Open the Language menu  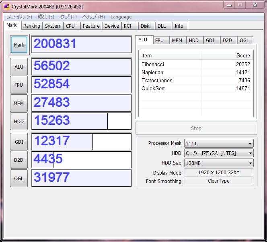point(121,17)
